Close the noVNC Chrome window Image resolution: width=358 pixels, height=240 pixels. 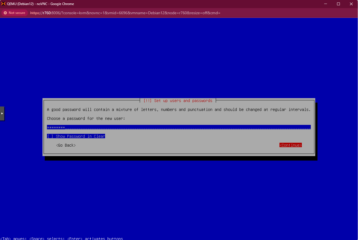[351, 4]
